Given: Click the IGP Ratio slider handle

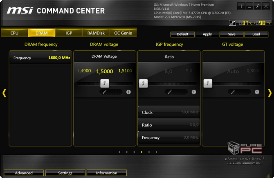Looking at the screenshot, I should 143,83.
